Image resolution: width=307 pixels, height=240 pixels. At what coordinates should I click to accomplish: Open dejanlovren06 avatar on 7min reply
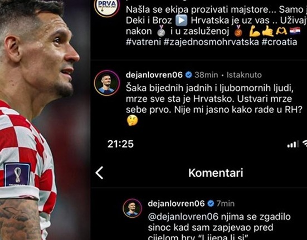coord(133,208)
